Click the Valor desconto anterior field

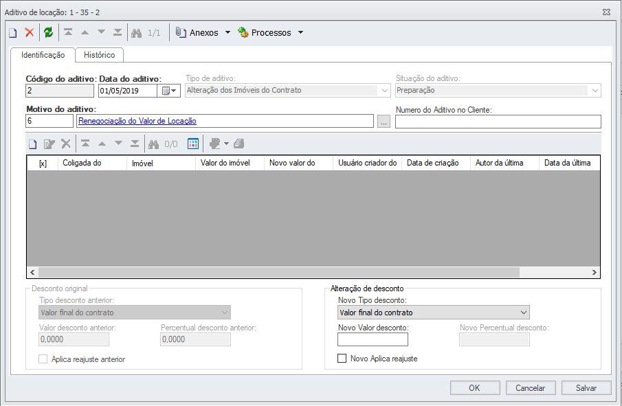pos(74,339)
